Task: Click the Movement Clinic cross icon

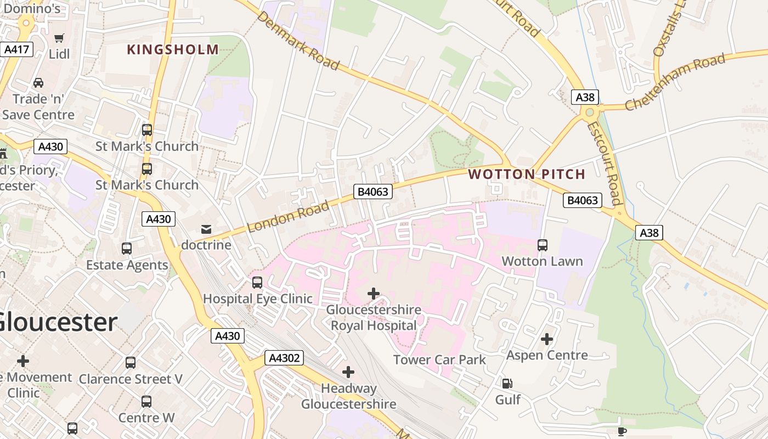Action: (23, 361)
